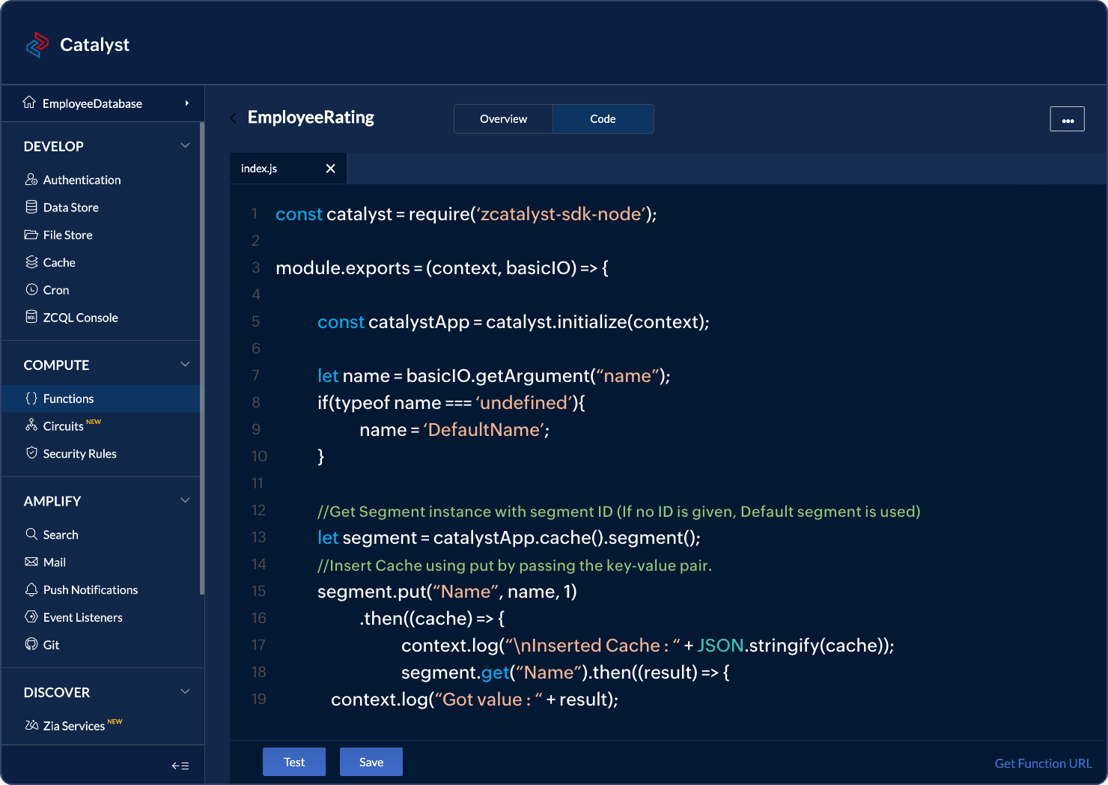Click the Event Listeners icon

[31, 616]
